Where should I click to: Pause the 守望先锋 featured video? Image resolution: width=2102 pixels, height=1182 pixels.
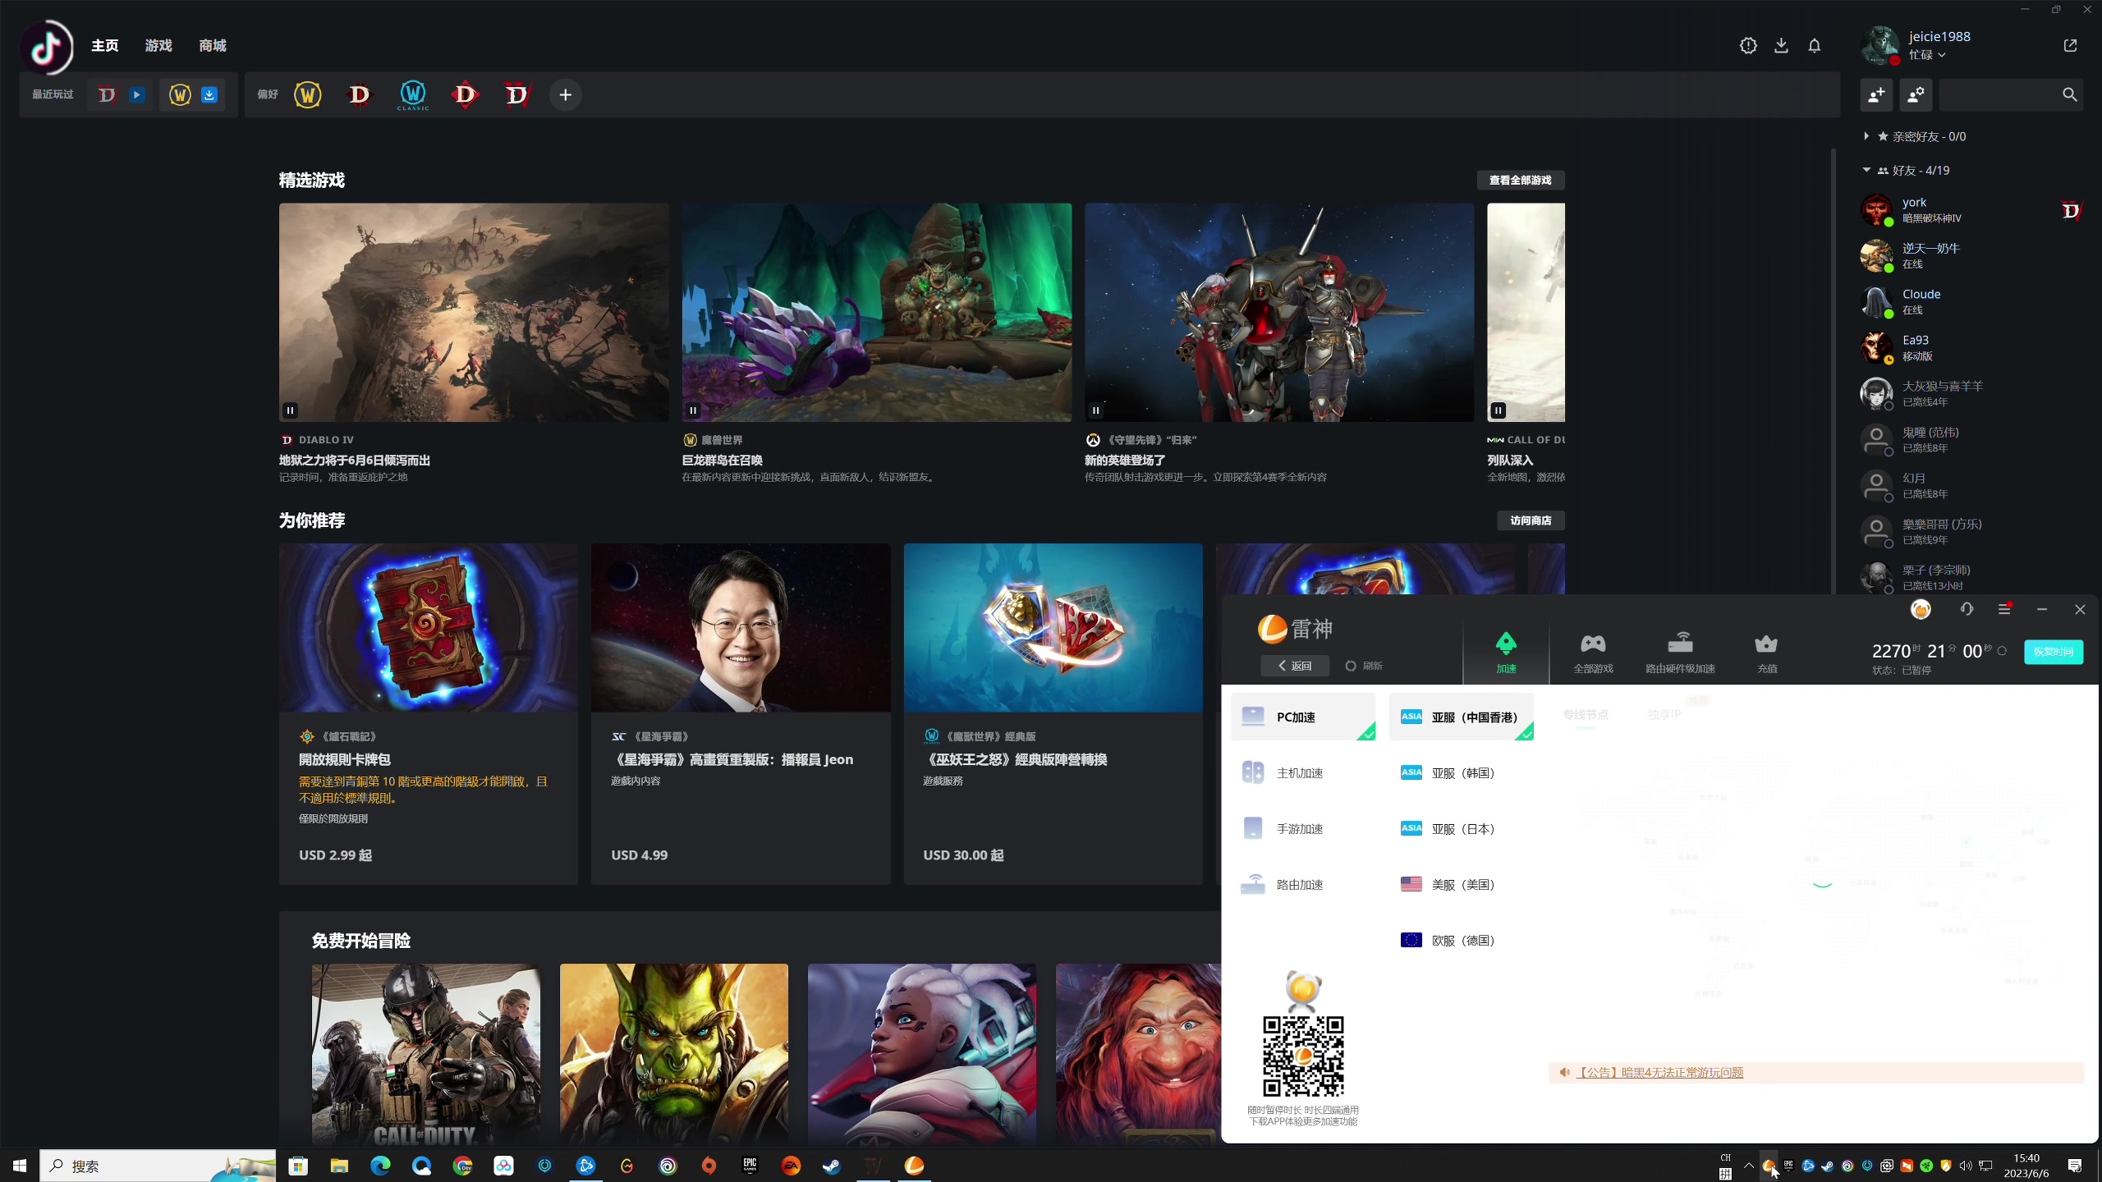coord(1095,410)
